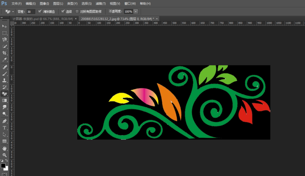The image size is (305, 176).
Task: Toggle the 消除锯齿 anti-alias checkbox
Action: coord(40,11)
